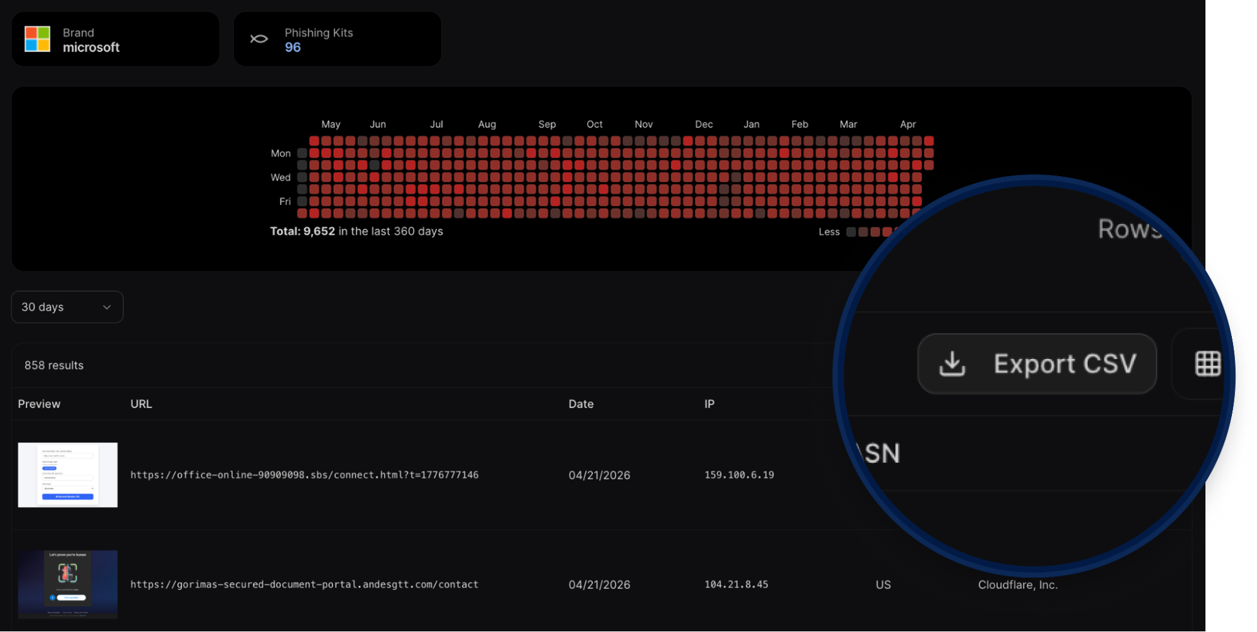This screenshot has width=1257, height=632.
Task: Open the Phishing Kits 96 count link
Action: [292, 47]
